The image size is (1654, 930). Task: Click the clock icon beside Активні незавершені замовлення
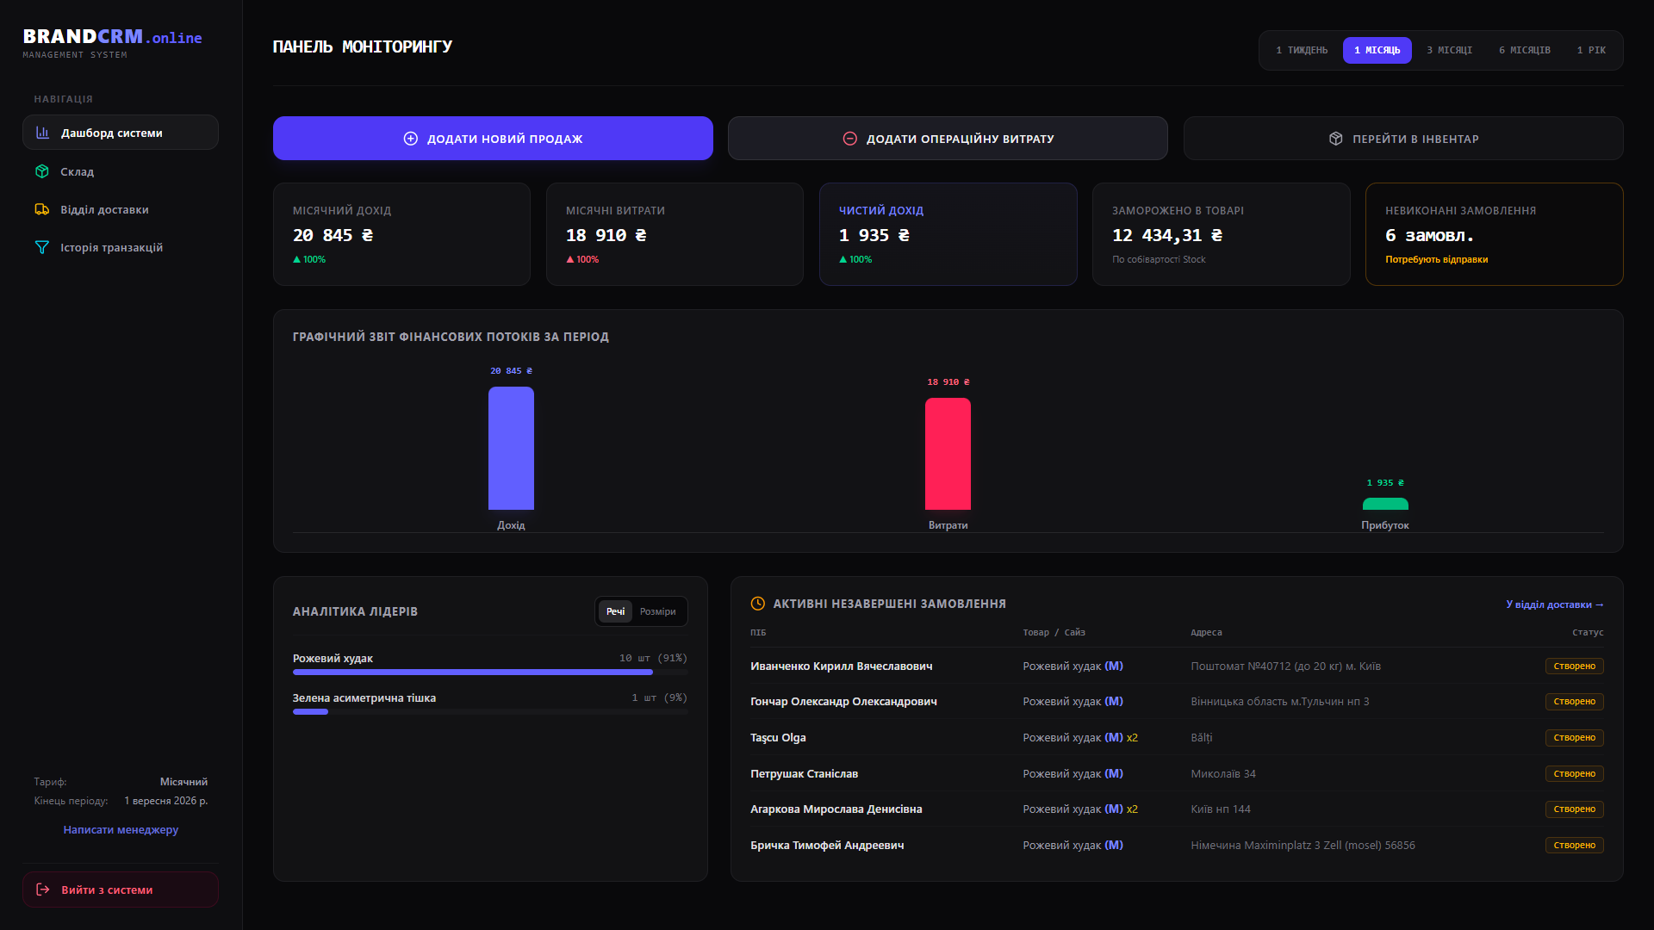click(758, 604)
